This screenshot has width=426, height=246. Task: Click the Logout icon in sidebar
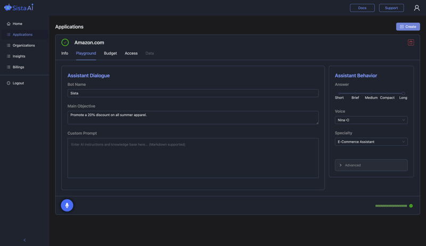(9, 83)
